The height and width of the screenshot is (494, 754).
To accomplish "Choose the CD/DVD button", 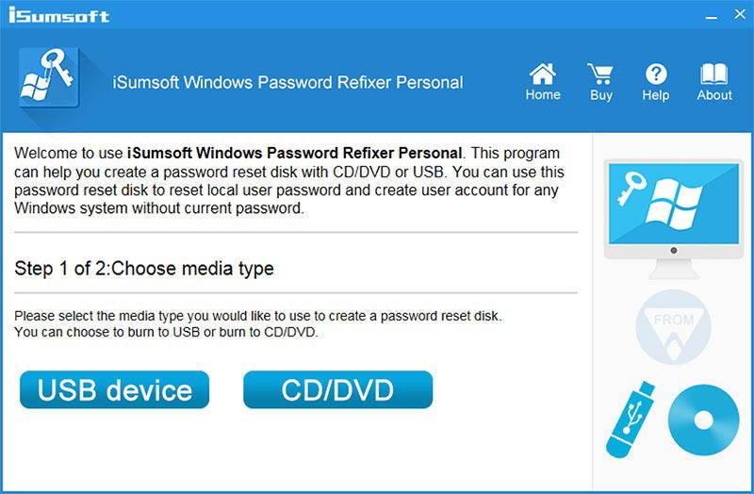I will pyautogui.click(x=338, y=389).
